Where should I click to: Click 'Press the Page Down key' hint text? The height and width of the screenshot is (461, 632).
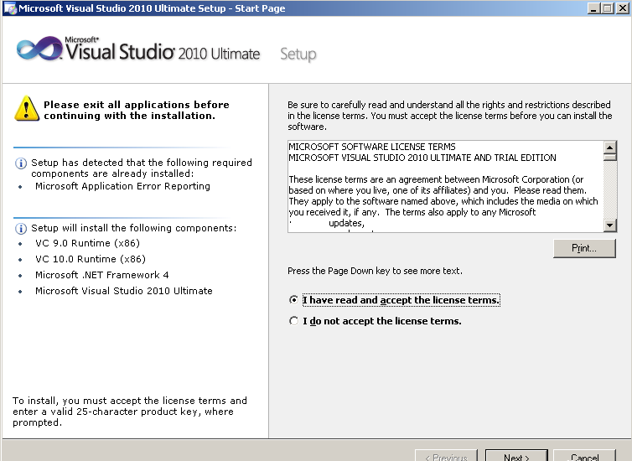(x=375, y=271)
